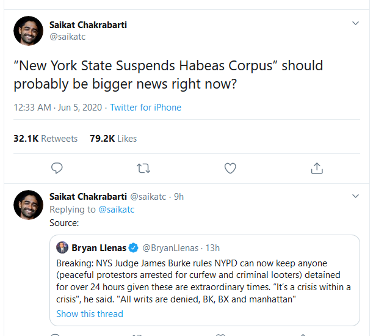Like the main tweet with heart icon
387x336 pixels.
click(x=230, y=167)
